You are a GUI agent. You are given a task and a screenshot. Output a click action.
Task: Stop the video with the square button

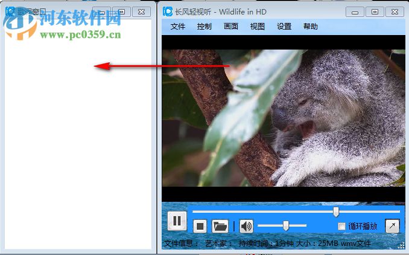pos(200,226)
